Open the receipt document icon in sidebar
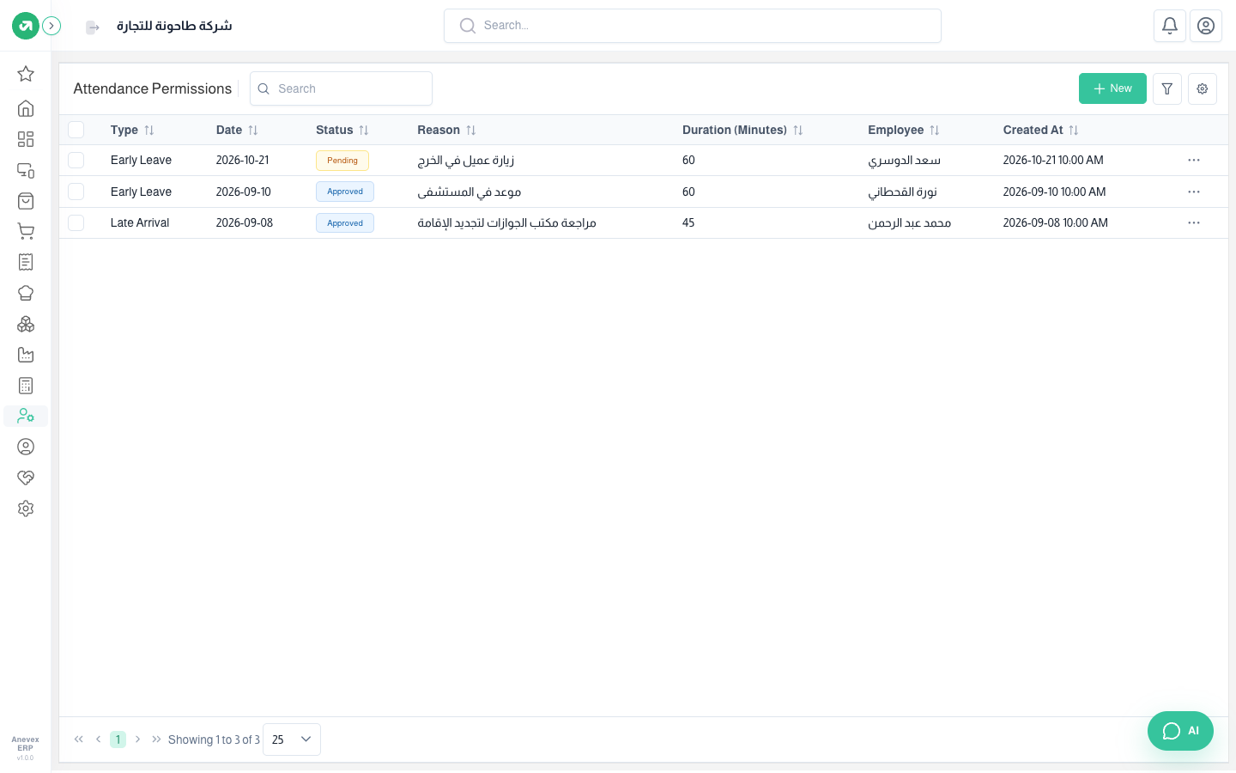The width and height of the screenshot is (1236, 773). (26, 262)
